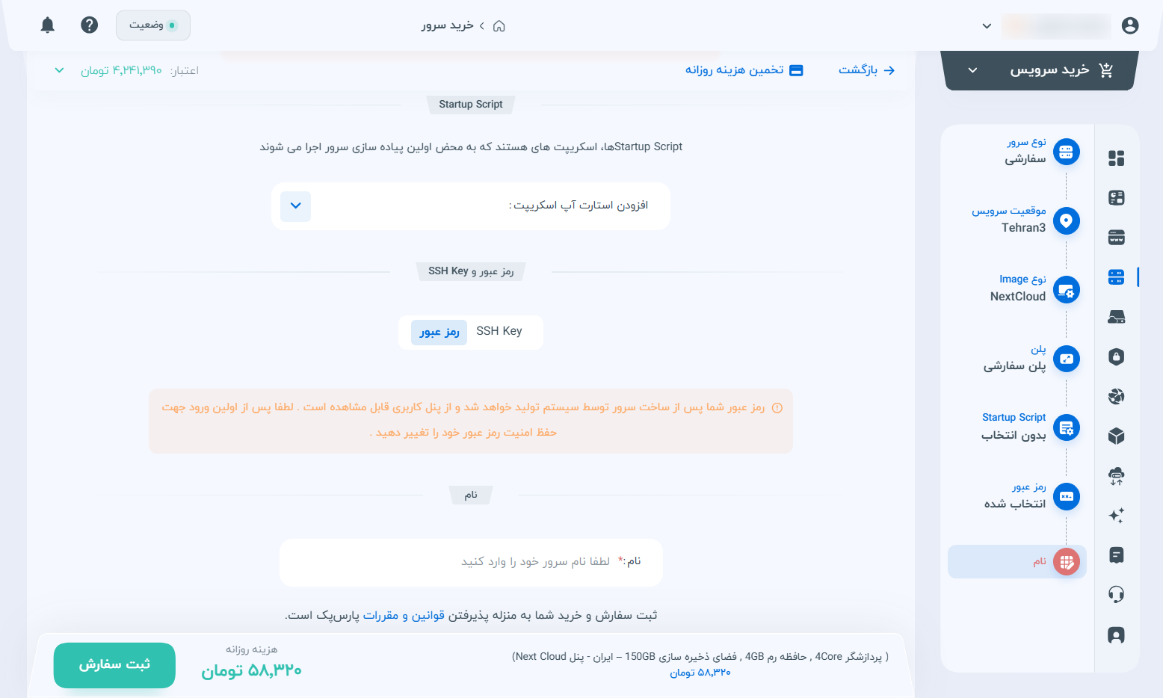The height and width of the screenshot is (698, 1163).
Task: Focus the server name input field
Action: [471, 562]
